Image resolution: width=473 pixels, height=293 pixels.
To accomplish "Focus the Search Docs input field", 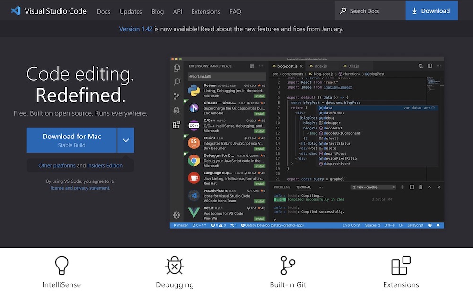I will 370,11.
